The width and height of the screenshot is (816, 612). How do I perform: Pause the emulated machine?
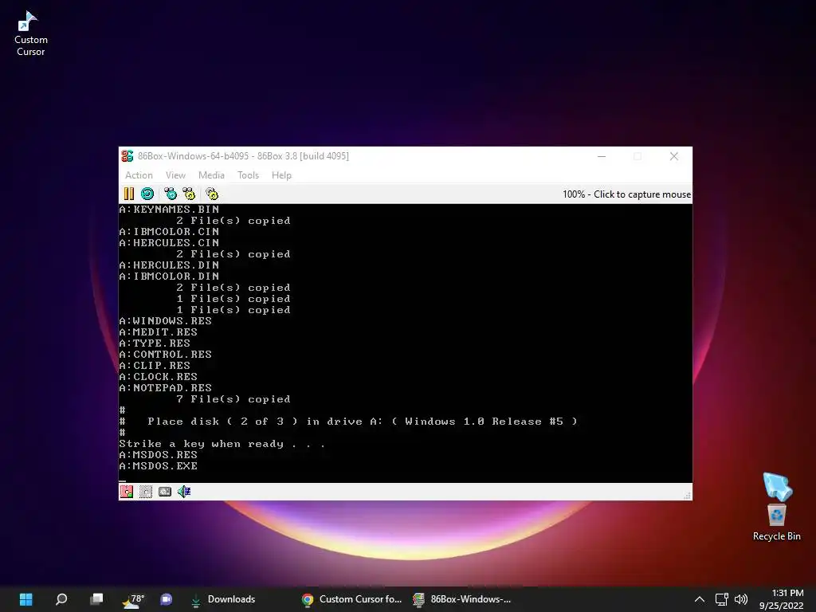(x=128, y=194)
